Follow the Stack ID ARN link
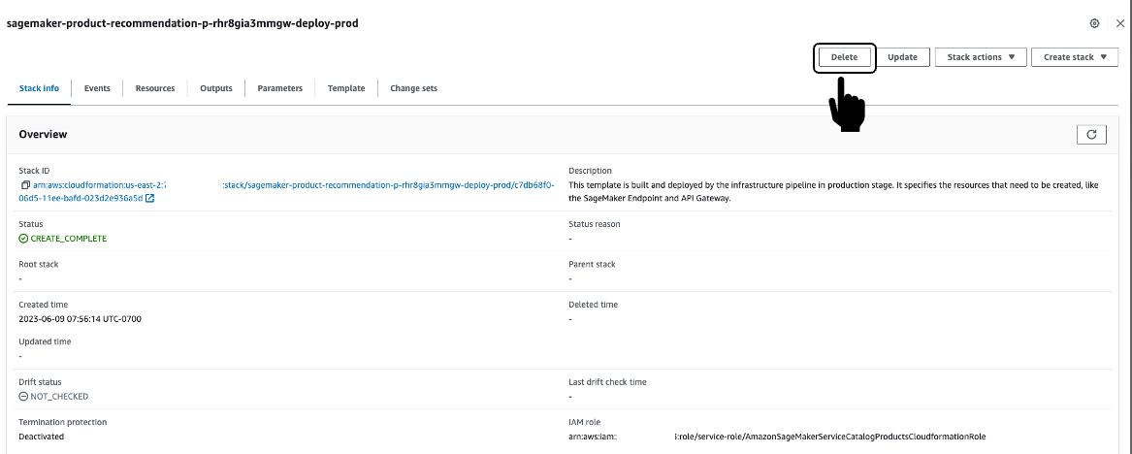Image resolution: width=1132 pixels, height=454 pixels. pyautogui.click(x=286, y=191)
